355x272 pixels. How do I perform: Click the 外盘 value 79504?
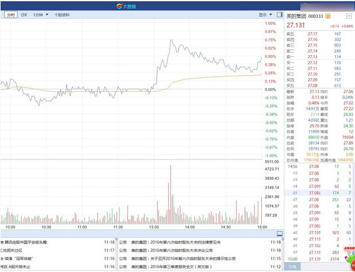click(348, 138)
